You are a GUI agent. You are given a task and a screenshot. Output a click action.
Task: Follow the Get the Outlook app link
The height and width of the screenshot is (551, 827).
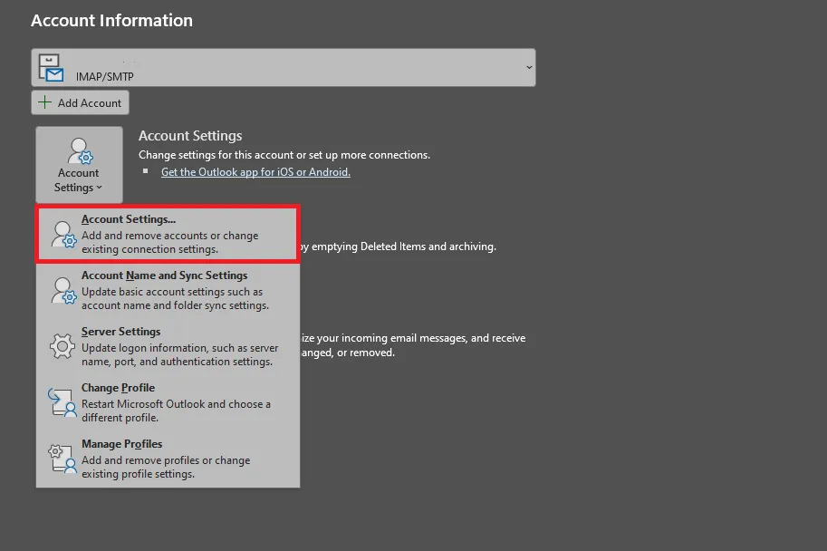tap(255, 172)
